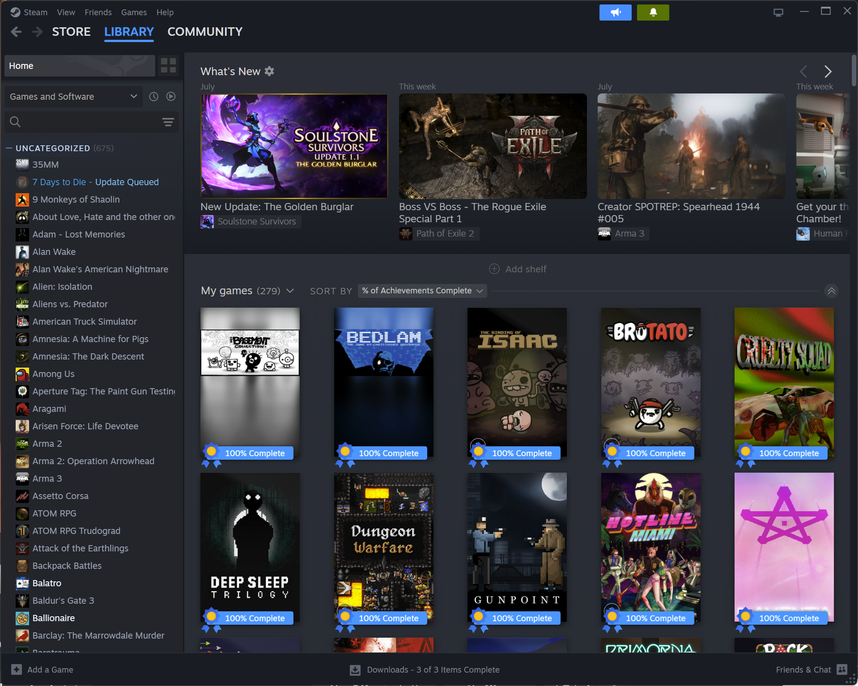Click the Friends & Chat label
This screenshot has width=858, height=686.
coord(803,669)
